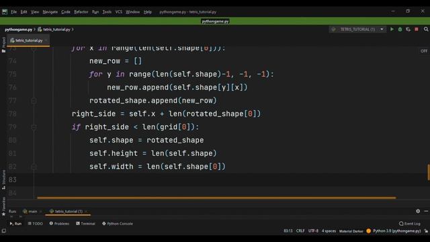Open the Event Log
The height and width of the screenshot is (242, 430).
coord(409,224)
